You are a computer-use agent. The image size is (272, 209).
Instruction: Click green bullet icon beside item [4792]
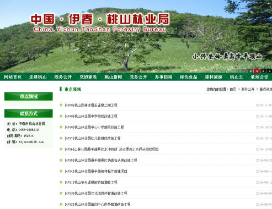[x=61, y=204]
